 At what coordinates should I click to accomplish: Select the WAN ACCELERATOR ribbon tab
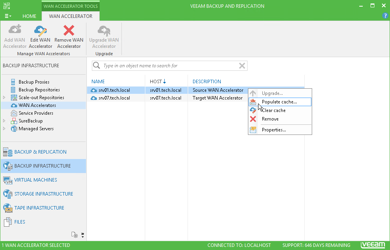[70, 16]
